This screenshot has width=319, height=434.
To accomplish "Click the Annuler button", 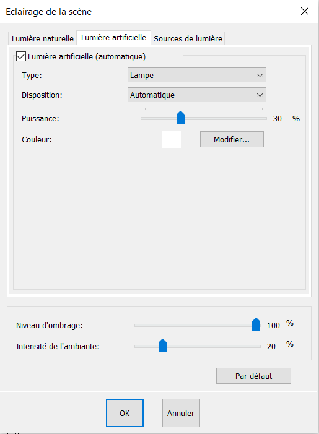I will click(x=181, y=413).
